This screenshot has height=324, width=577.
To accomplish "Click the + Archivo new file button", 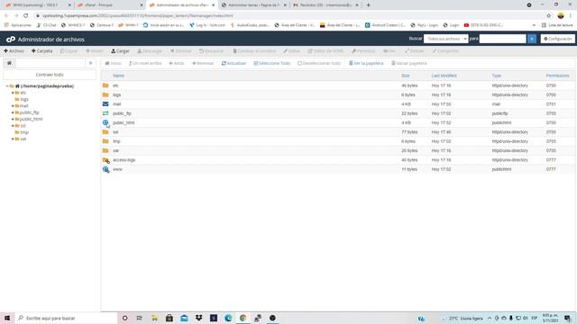I will (x=14, y=51).
